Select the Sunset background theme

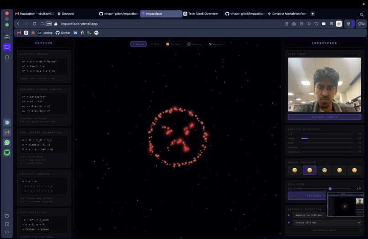(x=173, y=44)
